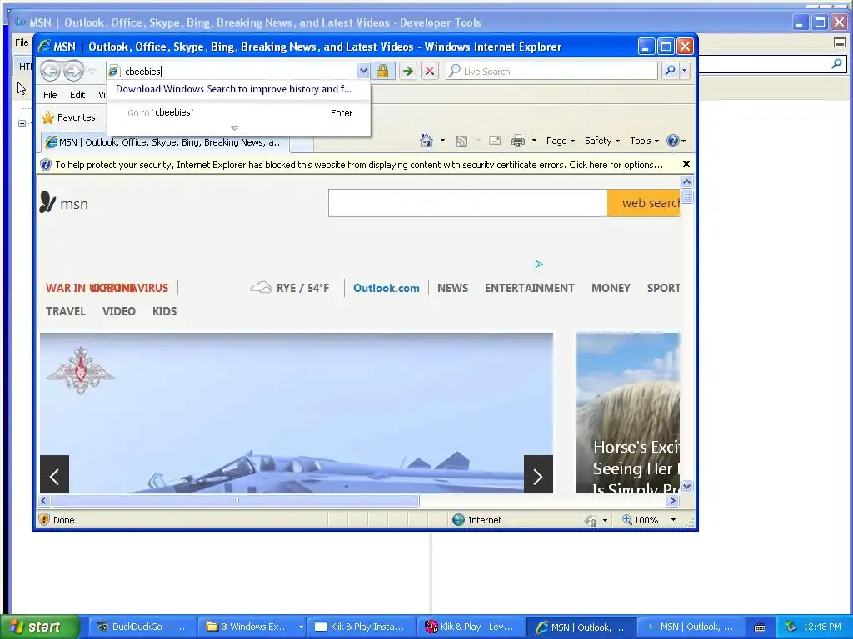This screenshot has height=639, width=853.
Task: Click the autocomplete Go to 'cbeebies' suggestion
Action: (x=238, y=113)
